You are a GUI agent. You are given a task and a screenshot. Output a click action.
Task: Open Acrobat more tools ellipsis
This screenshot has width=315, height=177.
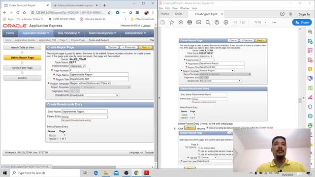[274, 22]
